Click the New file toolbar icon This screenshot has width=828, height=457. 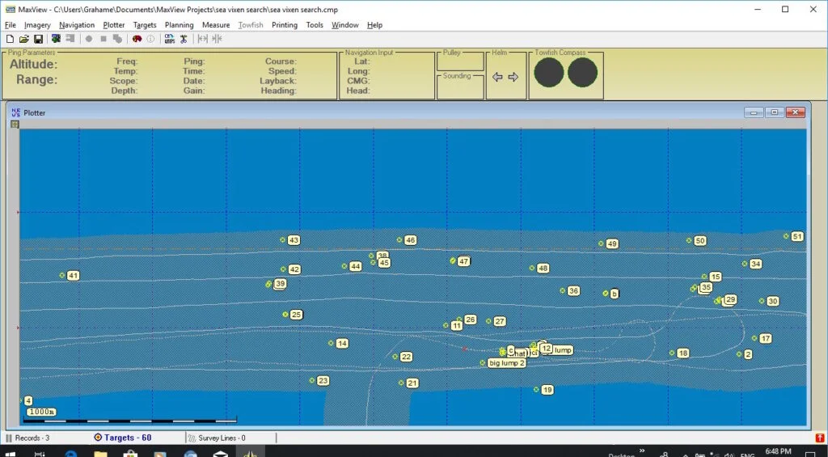pyautogui.click(x=10, y=39)
